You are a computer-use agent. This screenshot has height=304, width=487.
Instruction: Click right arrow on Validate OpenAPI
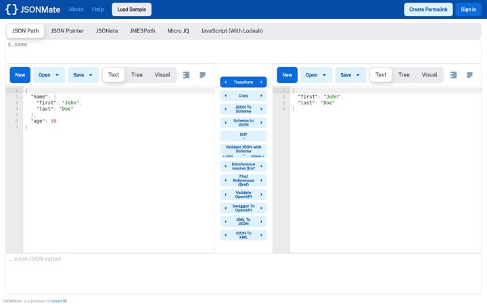(x=262, y=195)
